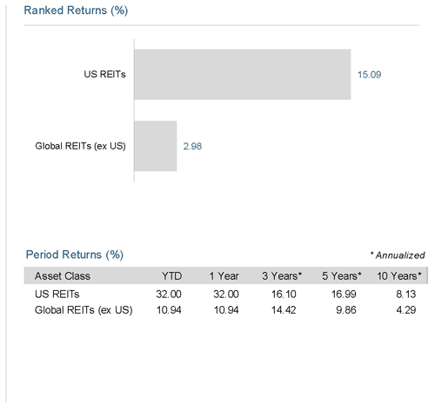Click the US REITs label beside chart bar

click(104, 75)
